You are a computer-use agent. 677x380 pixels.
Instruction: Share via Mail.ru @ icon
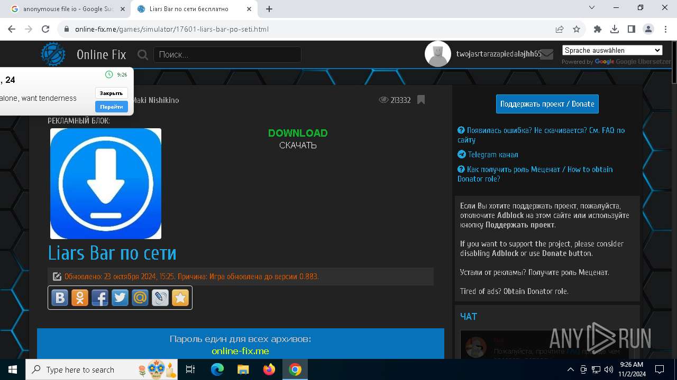(140, 298)
